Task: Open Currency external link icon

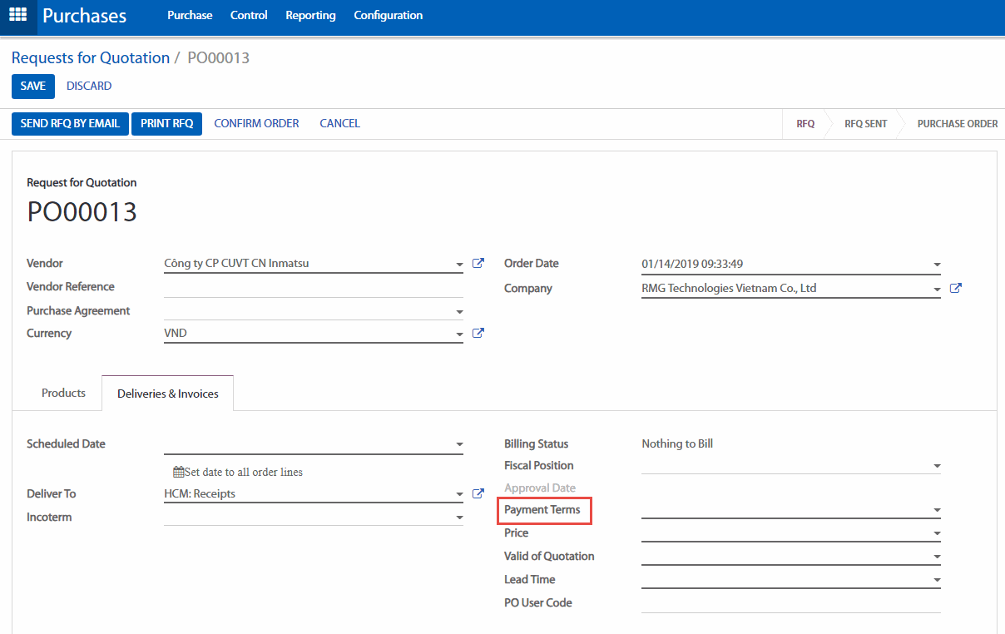Action: 478,334
